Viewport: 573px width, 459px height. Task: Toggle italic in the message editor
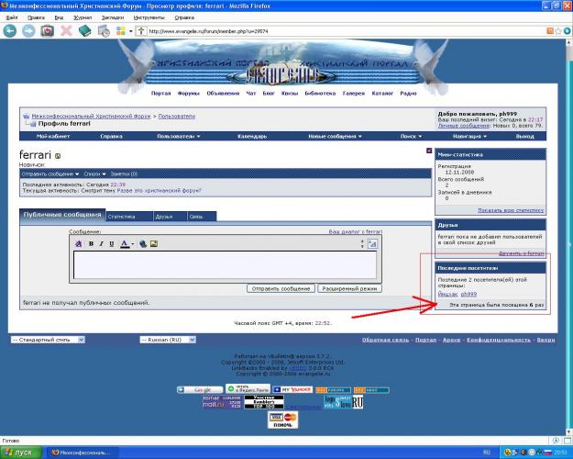click(x=101, y=243)
